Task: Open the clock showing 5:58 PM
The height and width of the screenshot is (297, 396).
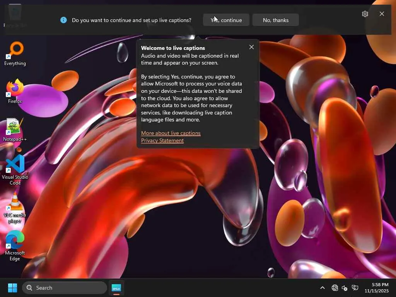Action: (377, 288)
